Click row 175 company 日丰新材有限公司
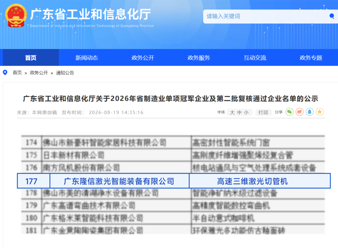Screen dimensions: 338x248 [x=74, y=155]
